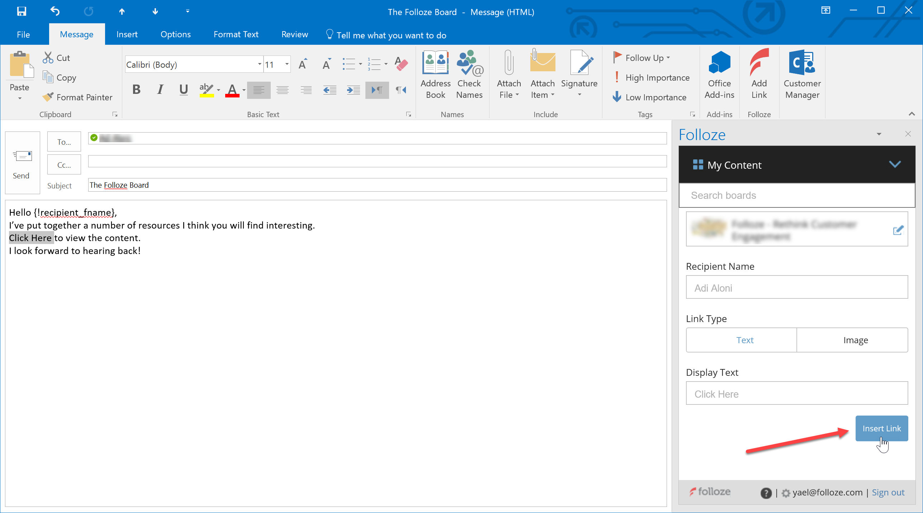The height and width of the screenshot is (513, 923).
Task: Toggle bold formatting
Action: click(x=136, y=90)
